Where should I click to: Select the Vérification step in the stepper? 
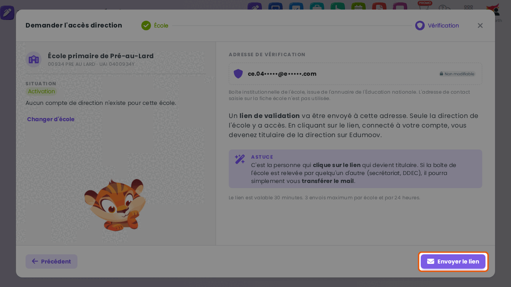tap(437, 26)
